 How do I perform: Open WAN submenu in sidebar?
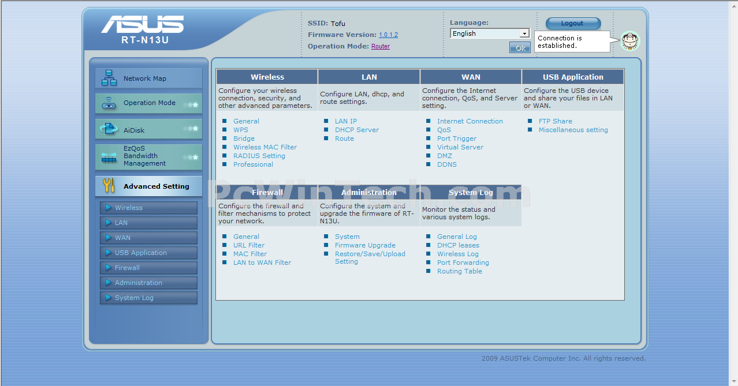click(149, 238)
